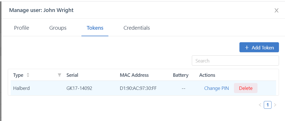Screen dimensions: 285x121
Task: Click MAC address D1:90:AC:97:30:FF
Action: tap(138, 88)
